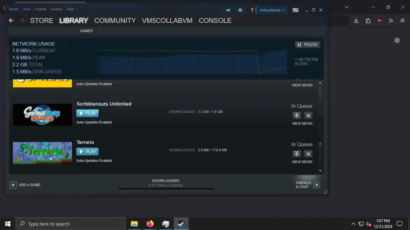
Task: Click the DOWNLOADING status at bottom
Action: [x=166, y=181]
